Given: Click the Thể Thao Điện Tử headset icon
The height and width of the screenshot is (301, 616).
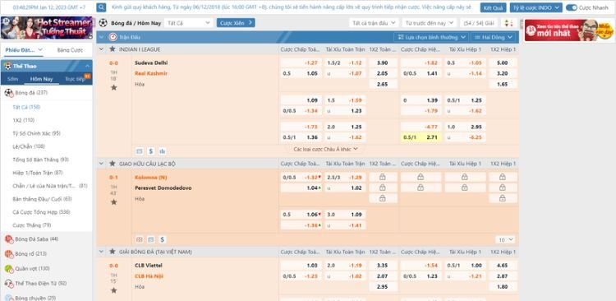Looking at the screenshot, I should [x=9, y=283].
